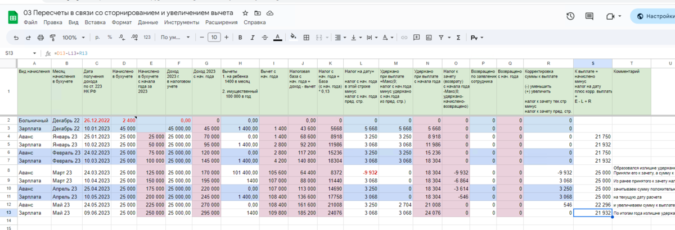Open the font dropdown 'По ум...'

(174, 38)
